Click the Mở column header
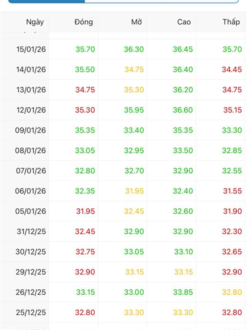 (136, 22)
